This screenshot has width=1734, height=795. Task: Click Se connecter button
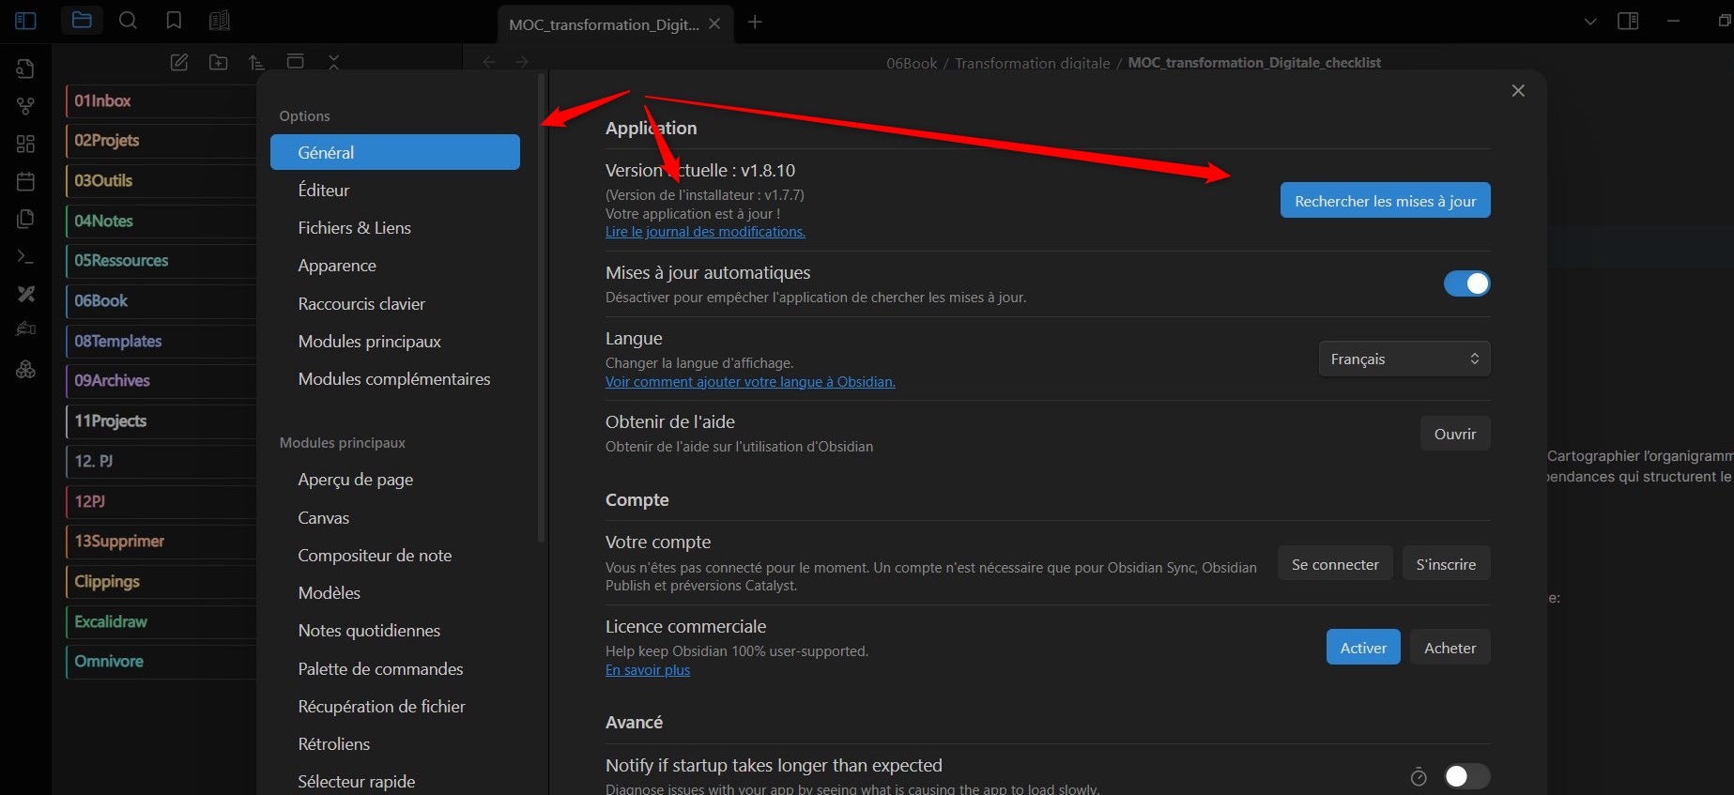pyautogui.click(x=1335, y=564)
